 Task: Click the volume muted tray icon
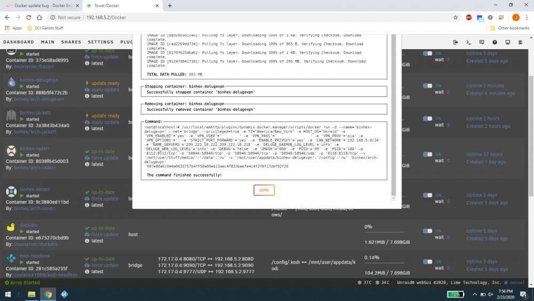[x=491, y=294]
